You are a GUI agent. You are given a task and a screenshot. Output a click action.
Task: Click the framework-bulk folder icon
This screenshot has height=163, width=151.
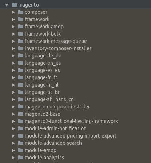[21, 34]
